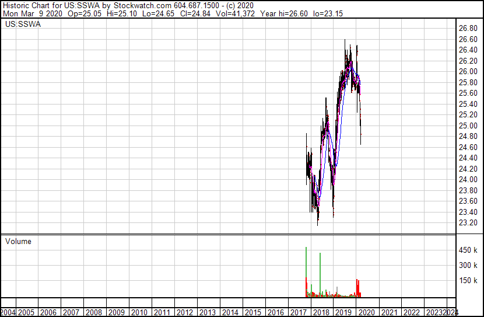
Task: Click the 2022 year axis label
Action: pos(411,312)
